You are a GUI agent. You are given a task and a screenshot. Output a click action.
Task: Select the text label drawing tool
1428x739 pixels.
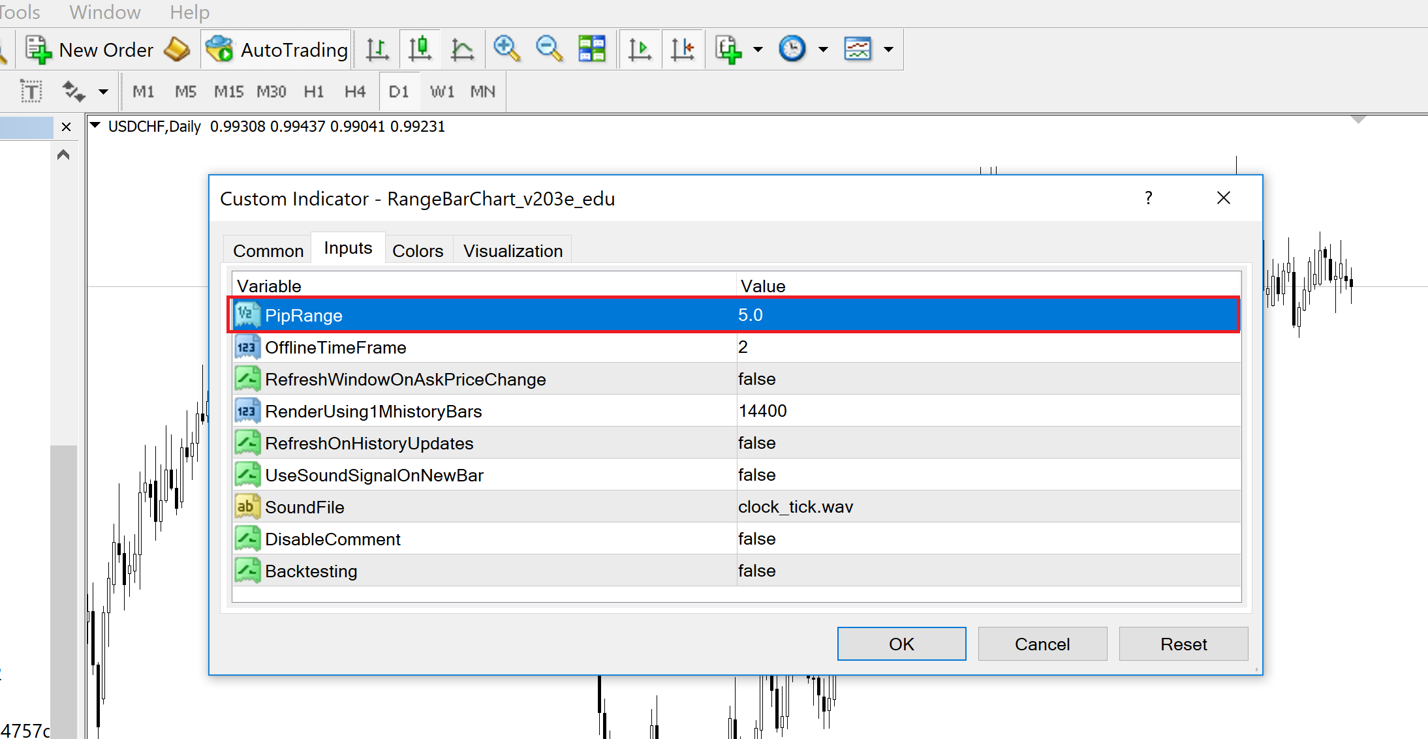31,91
